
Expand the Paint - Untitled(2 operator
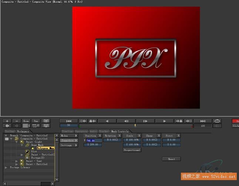(22, 155)
